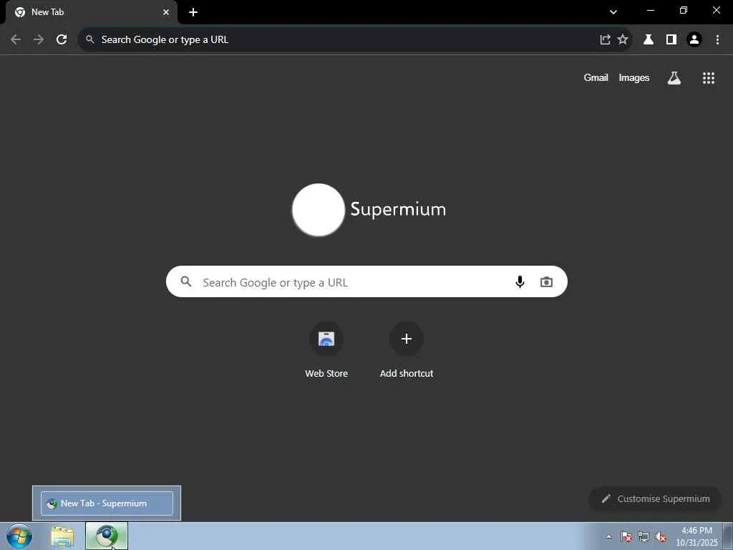
Task: Click the magnifier icon in the page search box
Action: (186, 281)
